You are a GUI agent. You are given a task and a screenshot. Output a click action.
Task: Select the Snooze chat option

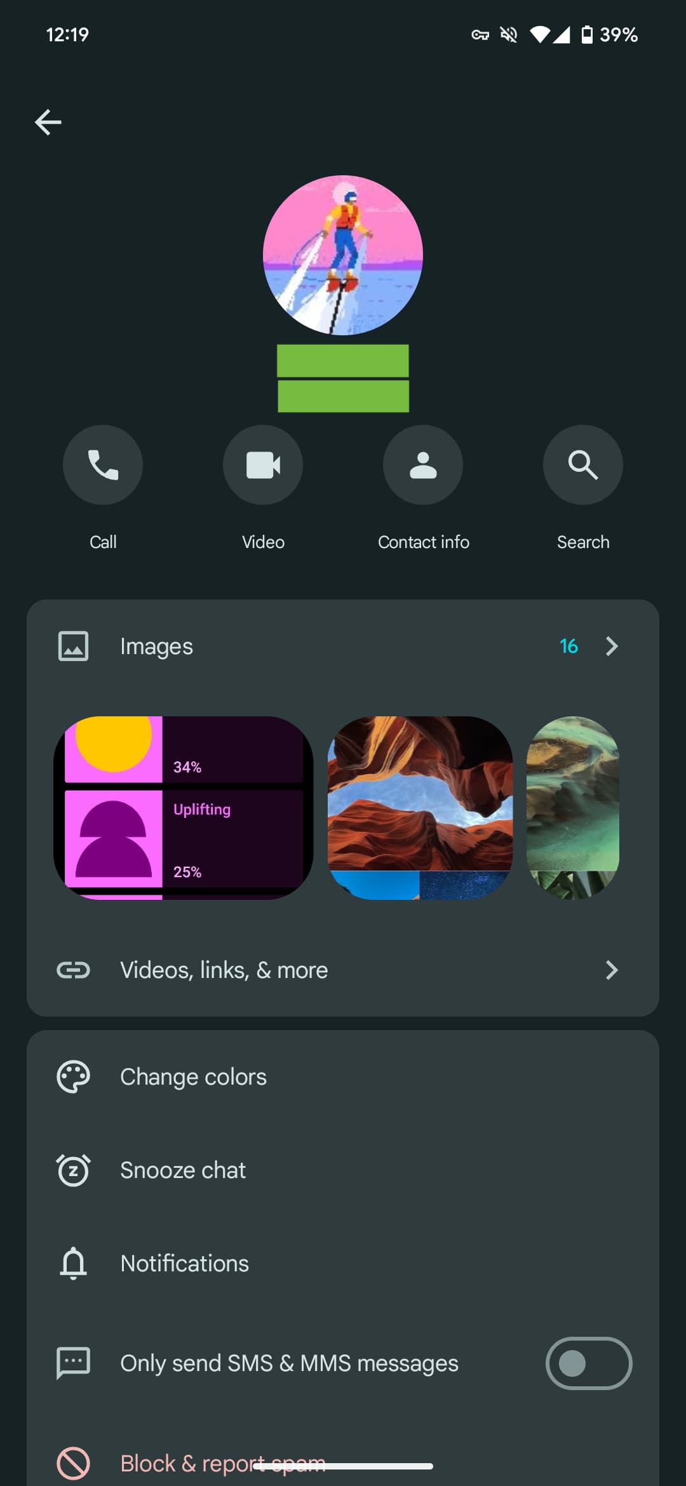tap(183, 1170)
